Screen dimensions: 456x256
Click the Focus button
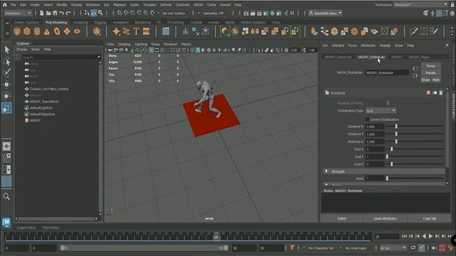430,66
